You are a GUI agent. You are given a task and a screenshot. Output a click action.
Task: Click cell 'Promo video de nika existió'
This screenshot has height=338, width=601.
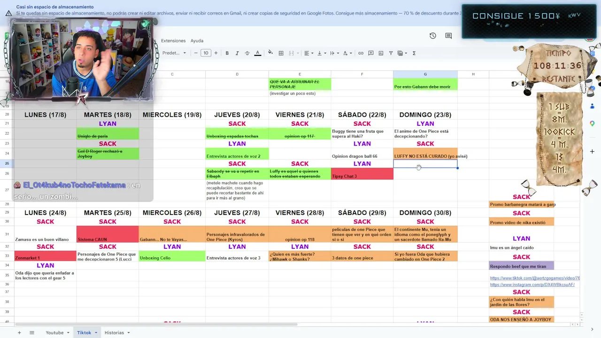pos(521,222)
